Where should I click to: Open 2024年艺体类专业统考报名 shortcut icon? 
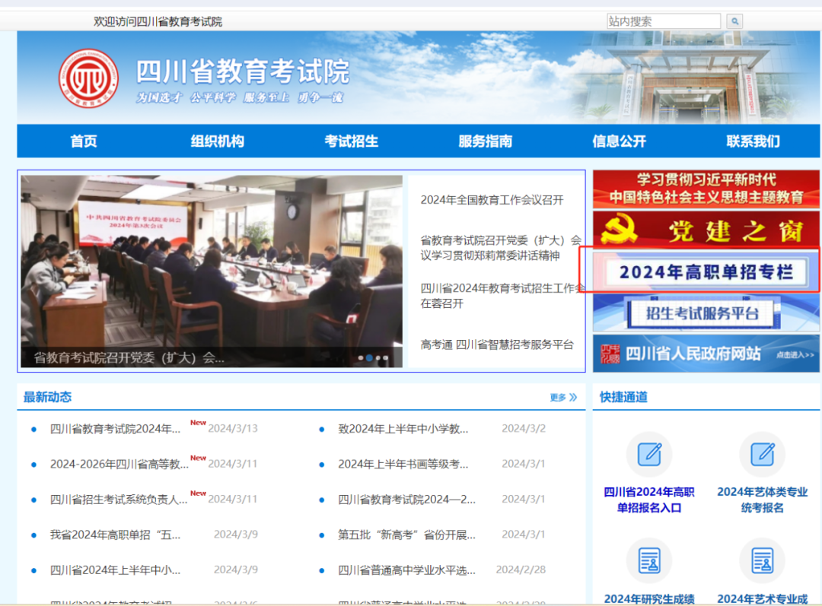click(762, 455)
